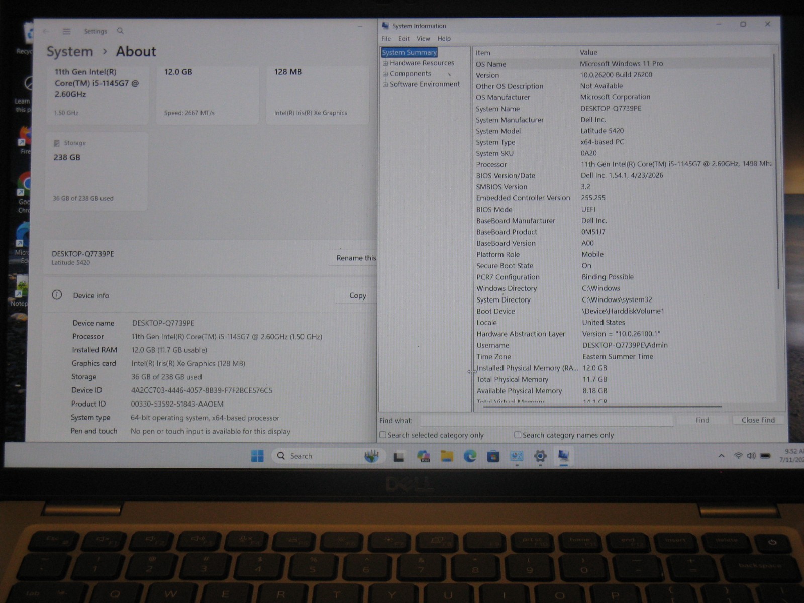Launch Microsoft 365 Copilot from taskbar
Viewport: 804px width, 603px height.
coord(423,456)
